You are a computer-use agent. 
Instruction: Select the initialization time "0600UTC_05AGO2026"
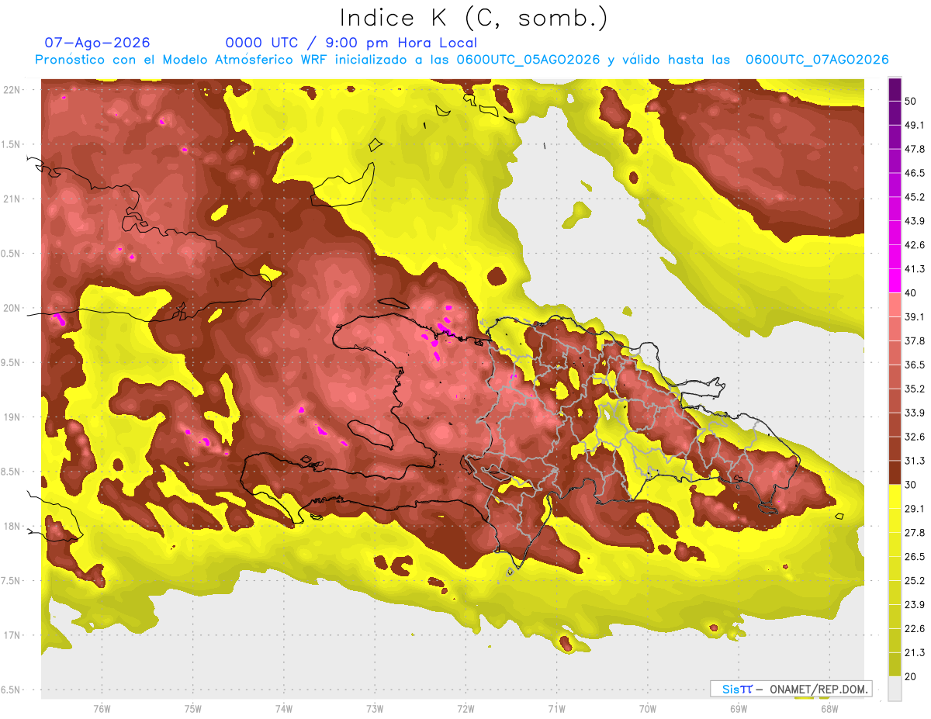coord(528,60)
